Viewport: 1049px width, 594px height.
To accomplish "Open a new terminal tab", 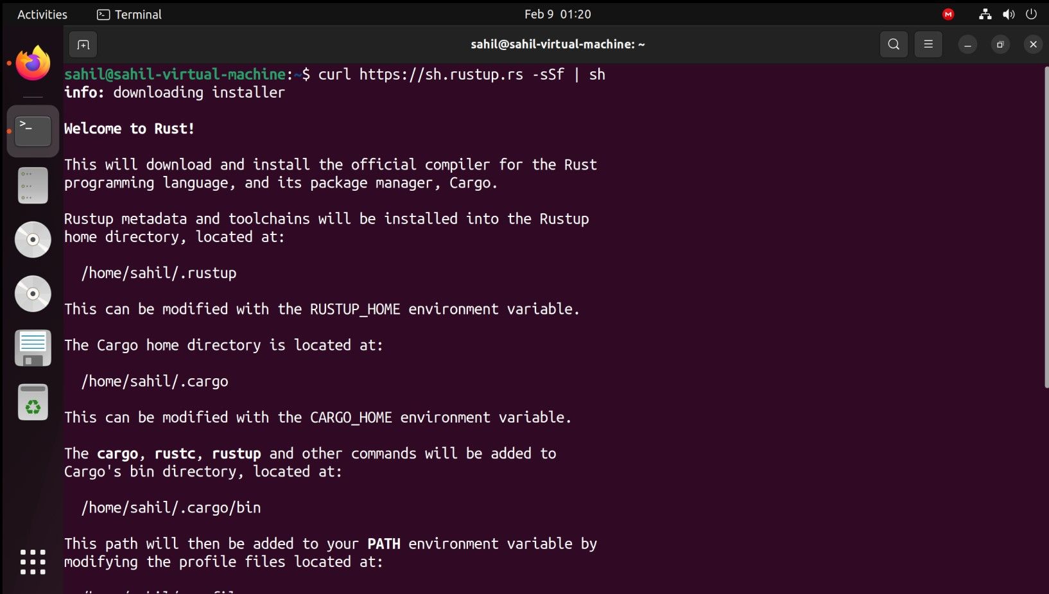I will (x=83, y=44).
